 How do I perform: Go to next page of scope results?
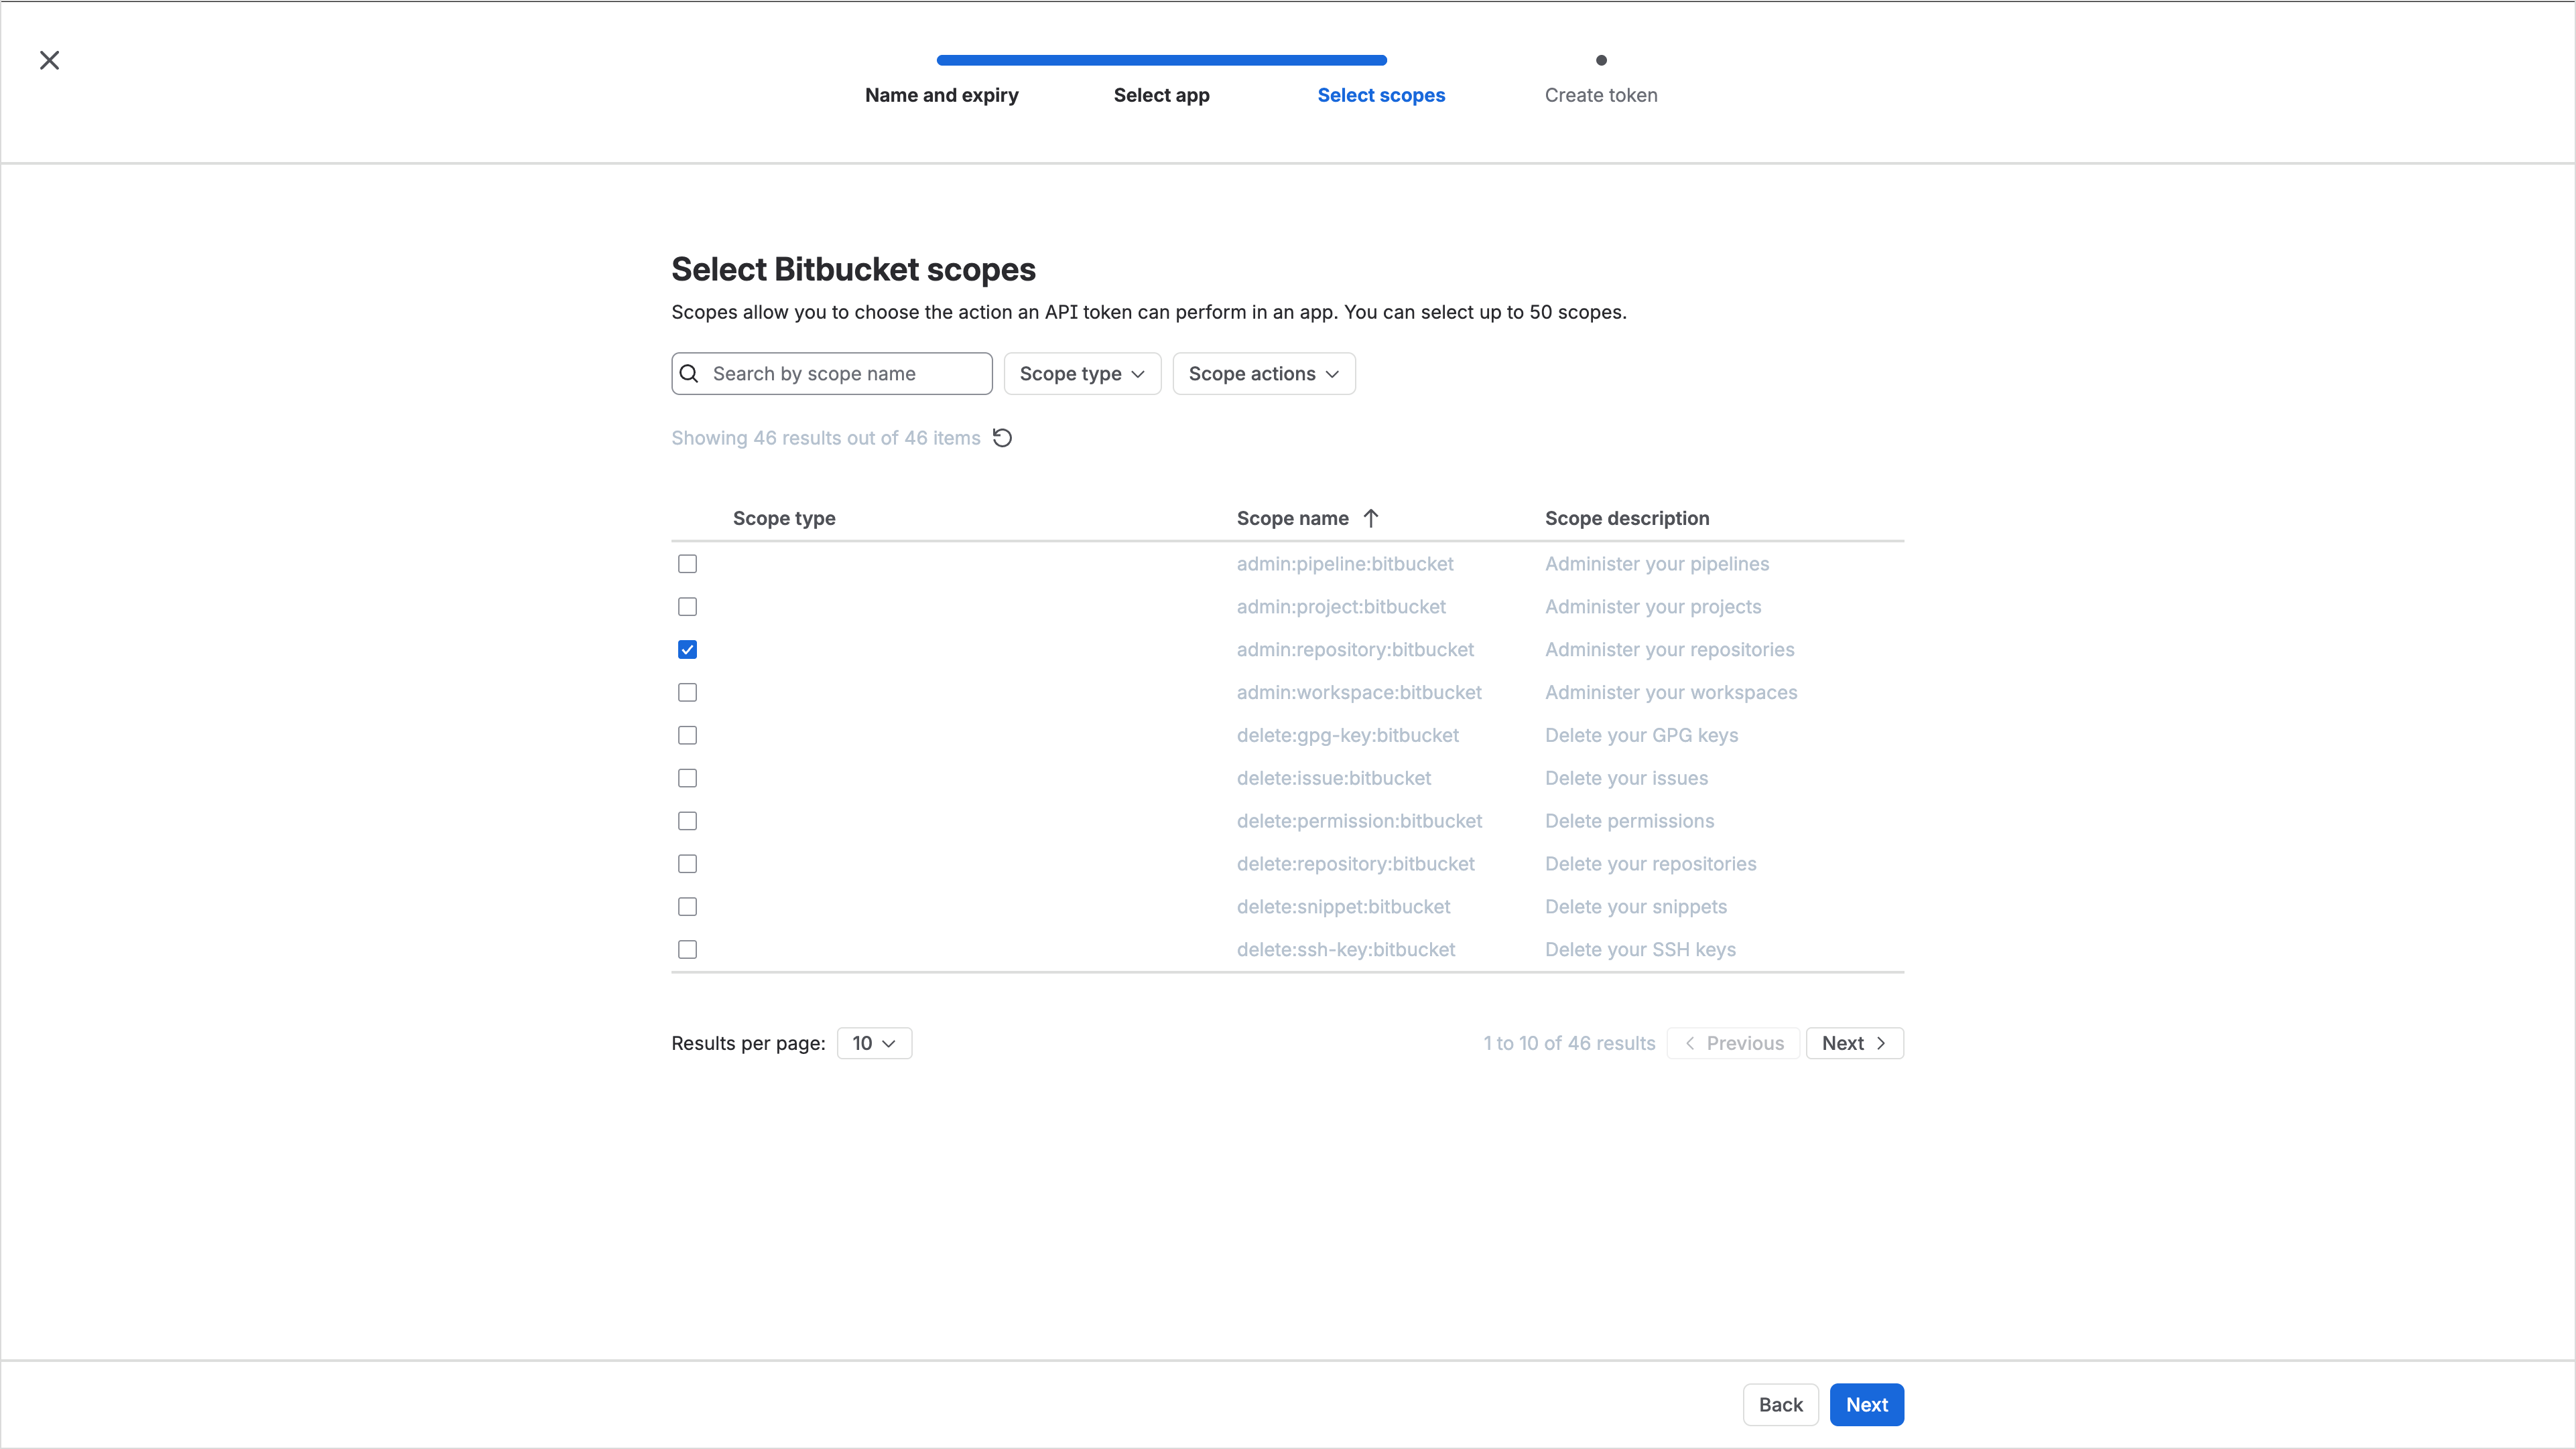1854,1043
